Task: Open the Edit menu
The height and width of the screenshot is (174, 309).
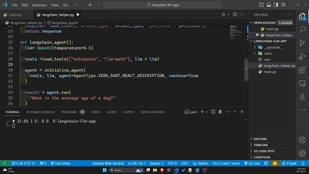Action: (25, 5)
